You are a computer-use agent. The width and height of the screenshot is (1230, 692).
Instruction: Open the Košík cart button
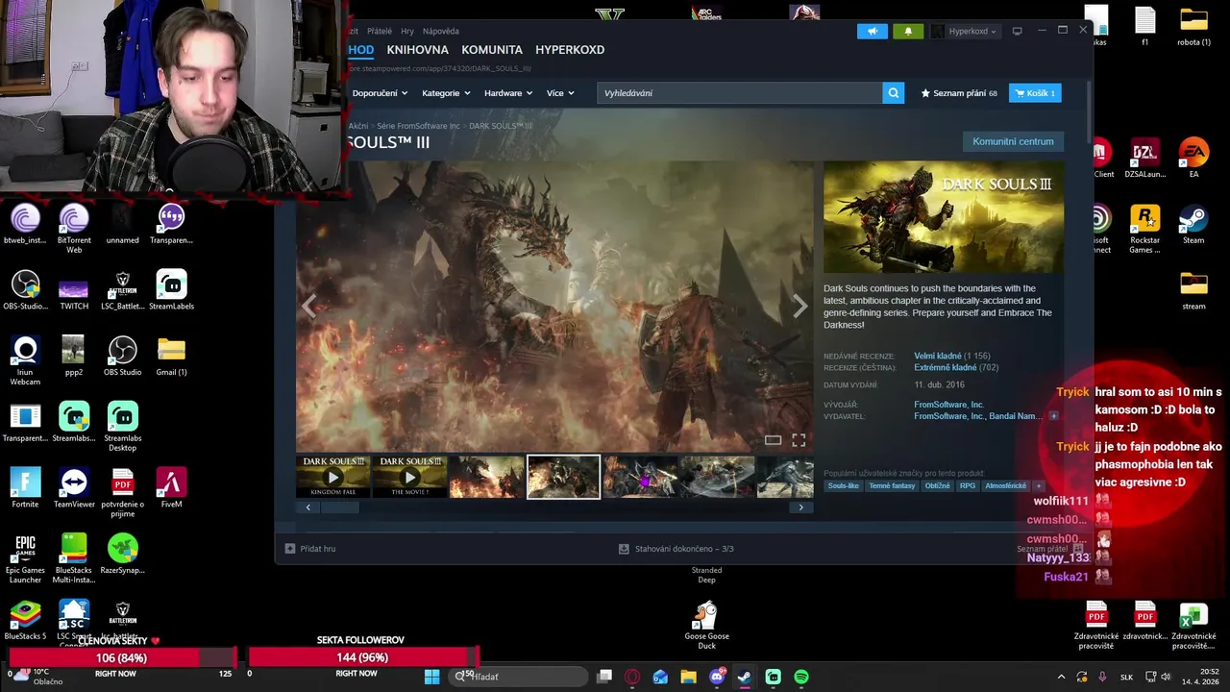coord(1035,93)
